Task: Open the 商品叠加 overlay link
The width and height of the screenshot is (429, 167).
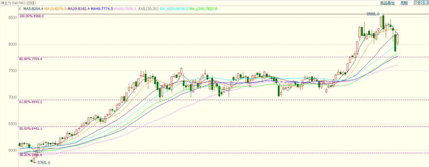Action: 387,3
